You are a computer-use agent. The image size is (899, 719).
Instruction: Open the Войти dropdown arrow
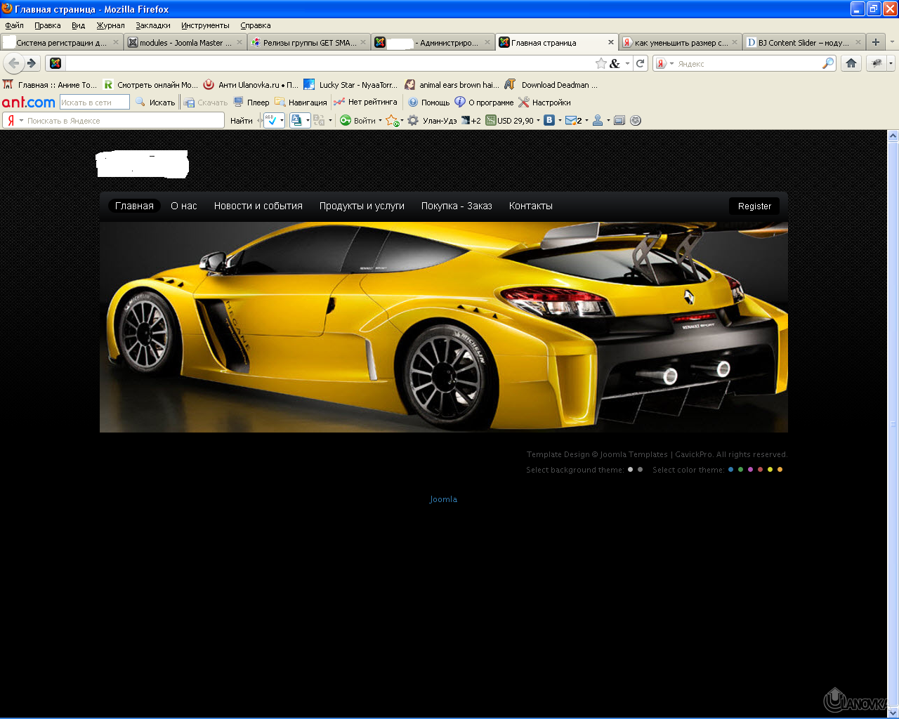[381, 121]
